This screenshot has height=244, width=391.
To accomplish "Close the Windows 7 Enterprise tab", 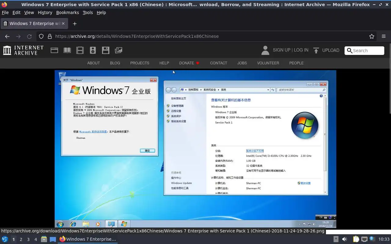I will (63, 23).
